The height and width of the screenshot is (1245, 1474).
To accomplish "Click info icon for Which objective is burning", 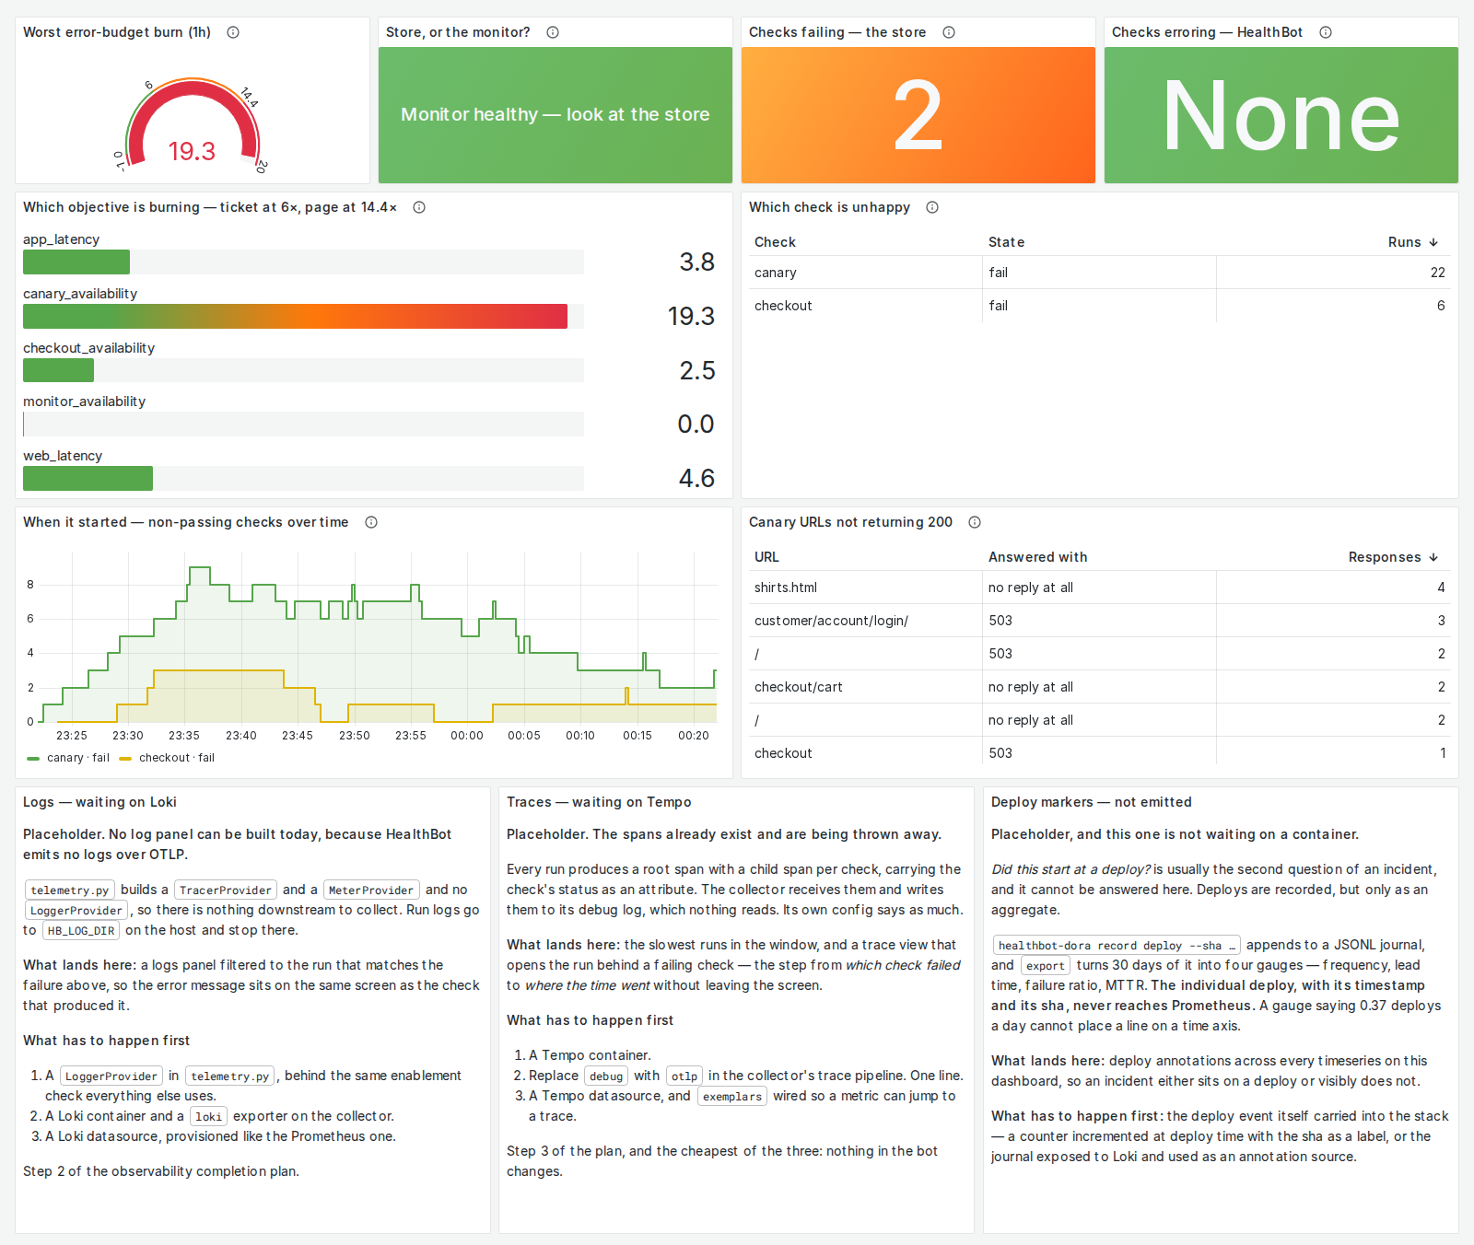I will coord(419,207).
